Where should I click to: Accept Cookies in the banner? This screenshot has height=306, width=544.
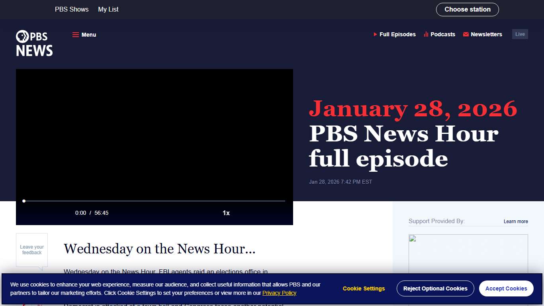coord(506,288)
